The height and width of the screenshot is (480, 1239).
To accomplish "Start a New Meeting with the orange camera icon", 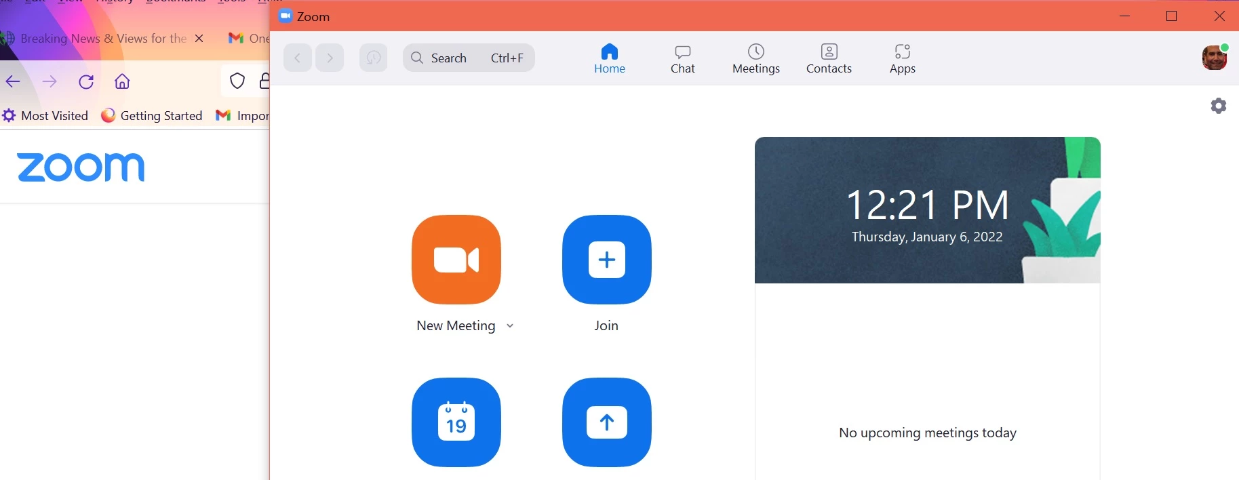I will 456,260.
